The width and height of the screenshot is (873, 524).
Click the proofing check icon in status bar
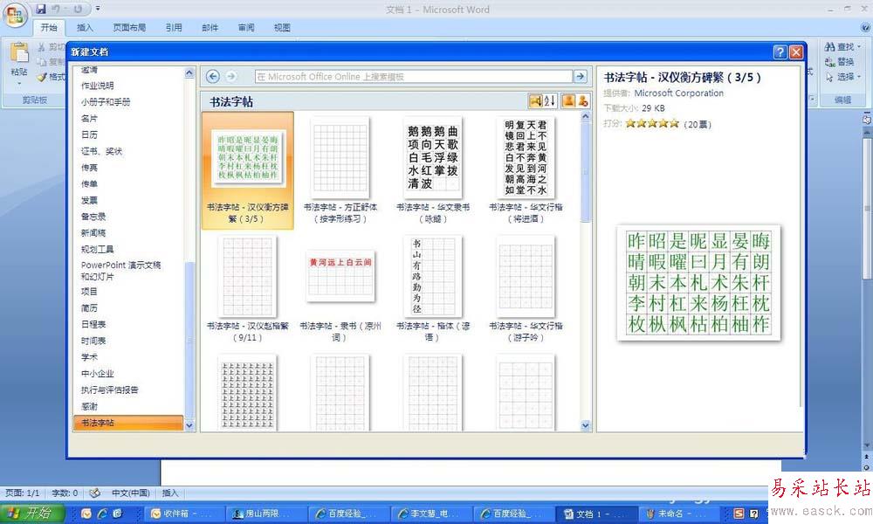pos(94,493)
